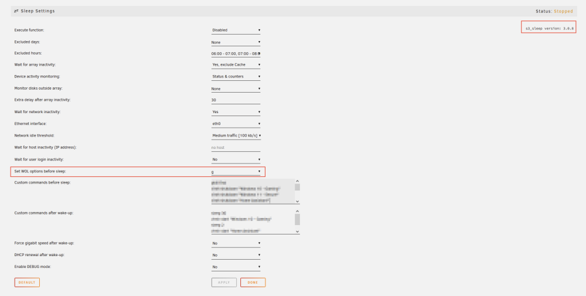
Task: Click the s3_sleep version 3.0.8 text
Action: click(x=550, y=28)
